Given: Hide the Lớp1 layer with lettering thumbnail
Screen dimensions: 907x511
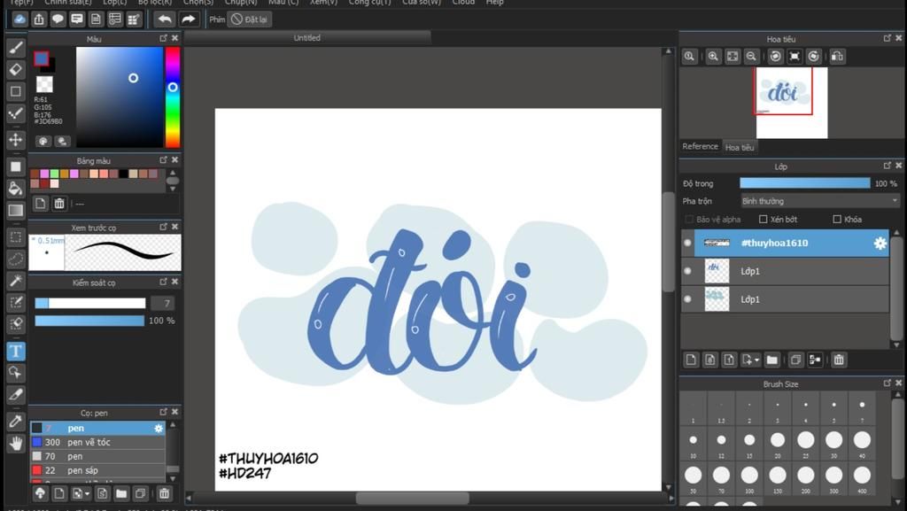Looking at the screenshot, I should (x=687, y=271).
